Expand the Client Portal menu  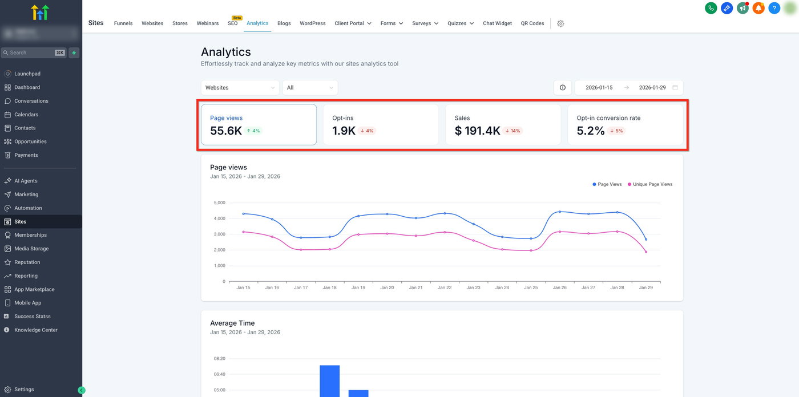(353, 23)
